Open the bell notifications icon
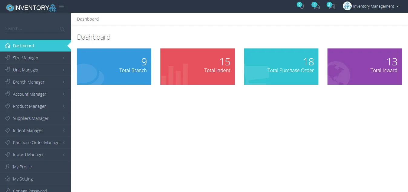 (x=302, y=6)
